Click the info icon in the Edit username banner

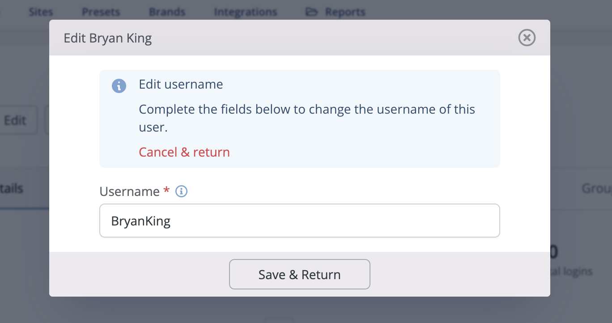pos(119,85)
